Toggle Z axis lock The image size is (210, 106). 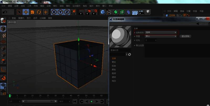point(67,12)
